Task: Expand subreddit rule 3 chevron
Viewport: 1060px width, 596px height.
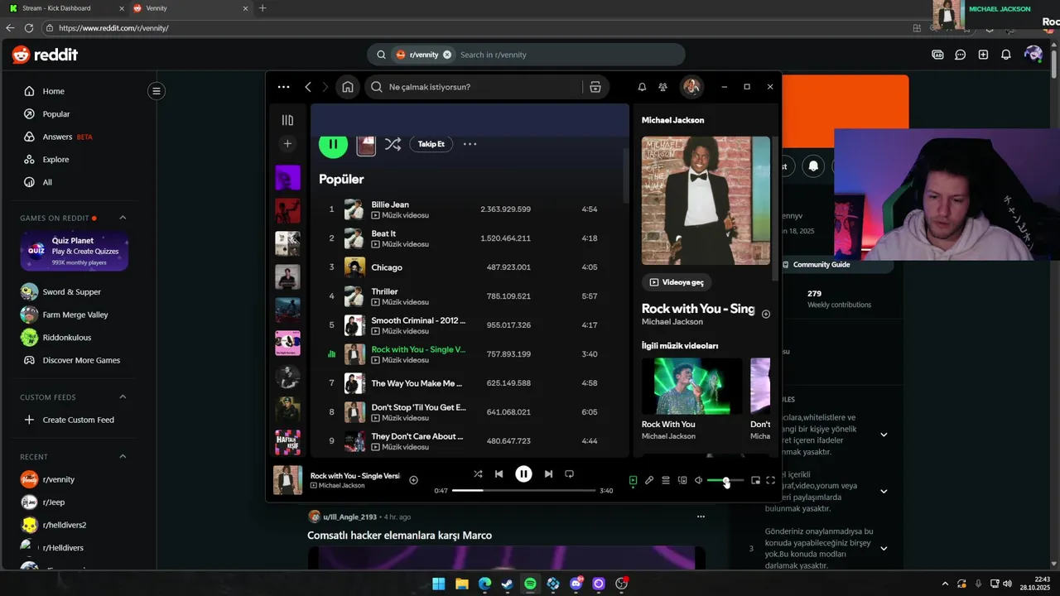Action: point(884,548)
